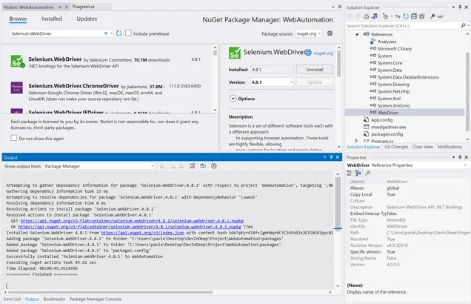This screenshot has height=304, width=471.
Task: Click Property Pages wrench in Properties toolbar
Action: pos(368,173)
